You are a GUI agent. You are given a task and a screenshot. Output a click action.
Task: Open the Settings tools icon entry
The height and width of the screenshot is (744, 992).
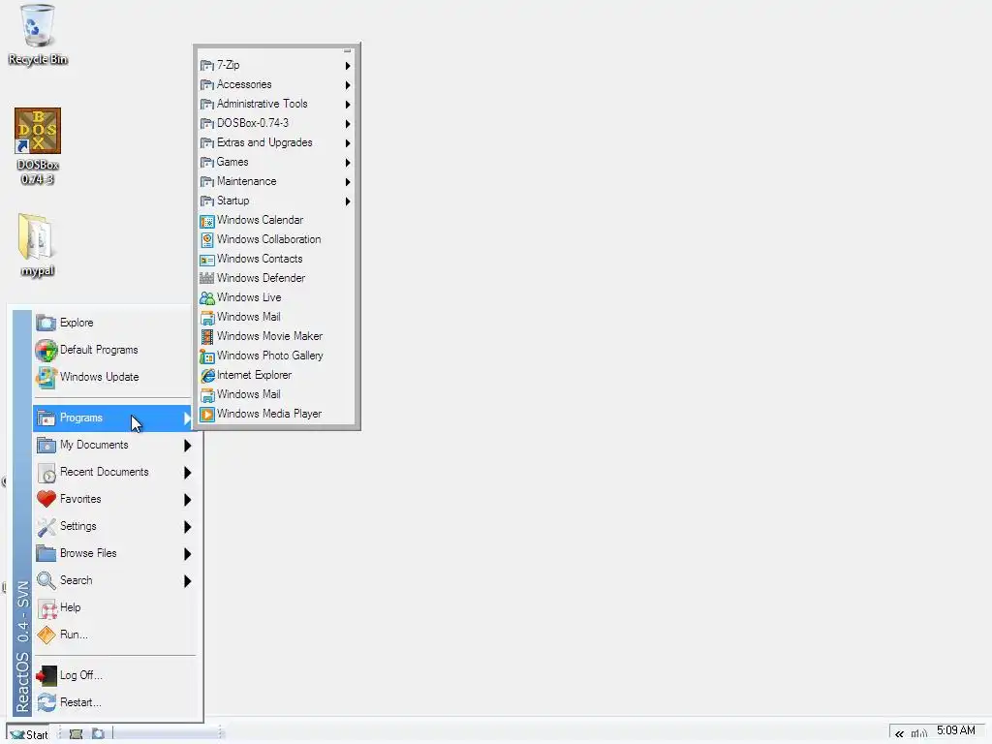coord(112,526)
